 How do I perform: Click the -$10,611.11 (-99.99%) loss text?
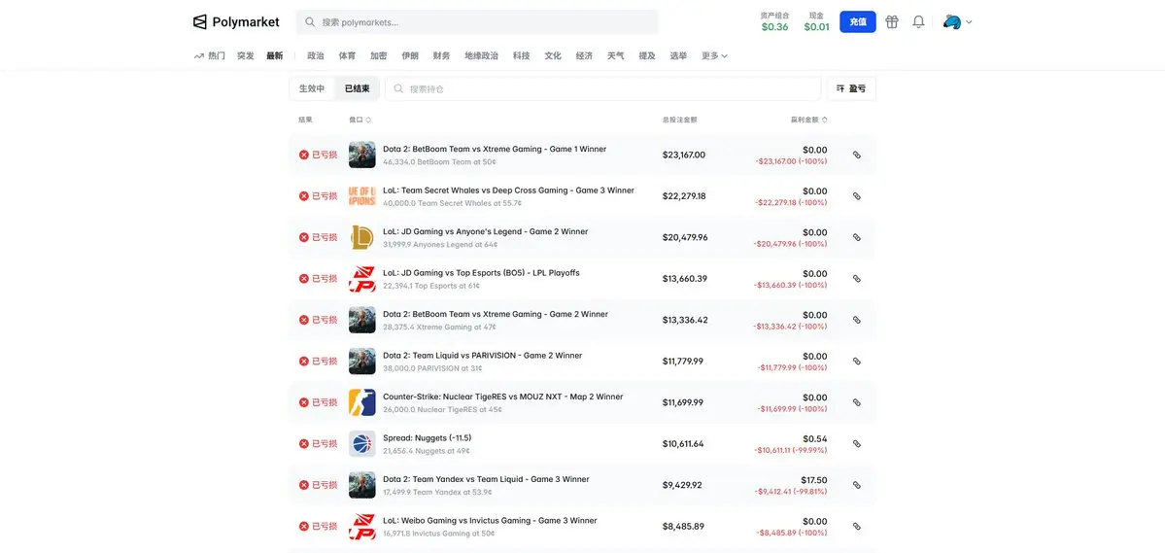[x=791, y=450]
